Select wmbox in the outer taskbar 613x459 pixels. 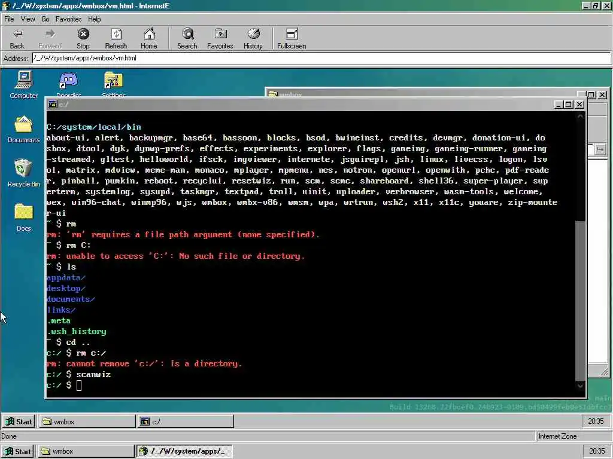[86, 451]
